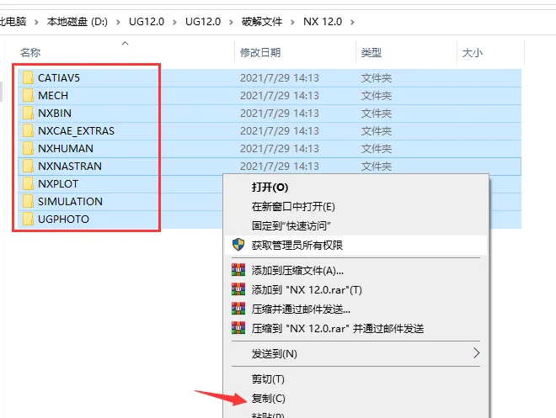Sort by the 大小 column header

tap(473, 53)
